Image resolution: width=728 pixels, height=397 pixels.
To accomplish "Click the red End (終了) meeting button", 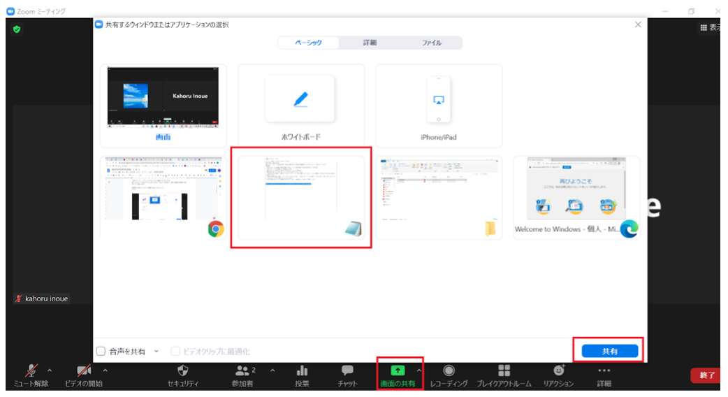I will (707, 375).
